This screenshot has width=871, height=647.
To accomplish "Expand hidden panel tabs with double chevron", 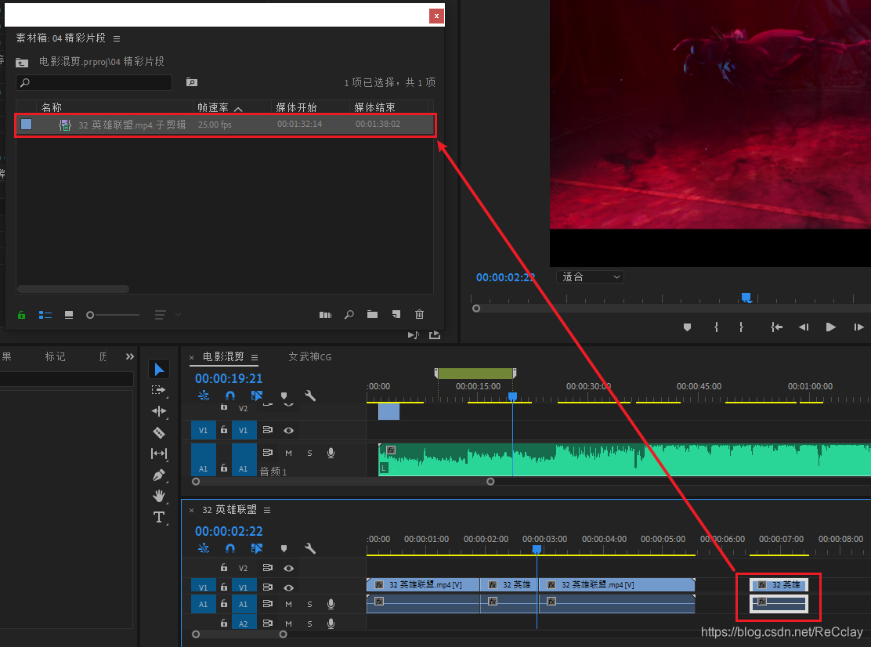I will click(129, 356).
